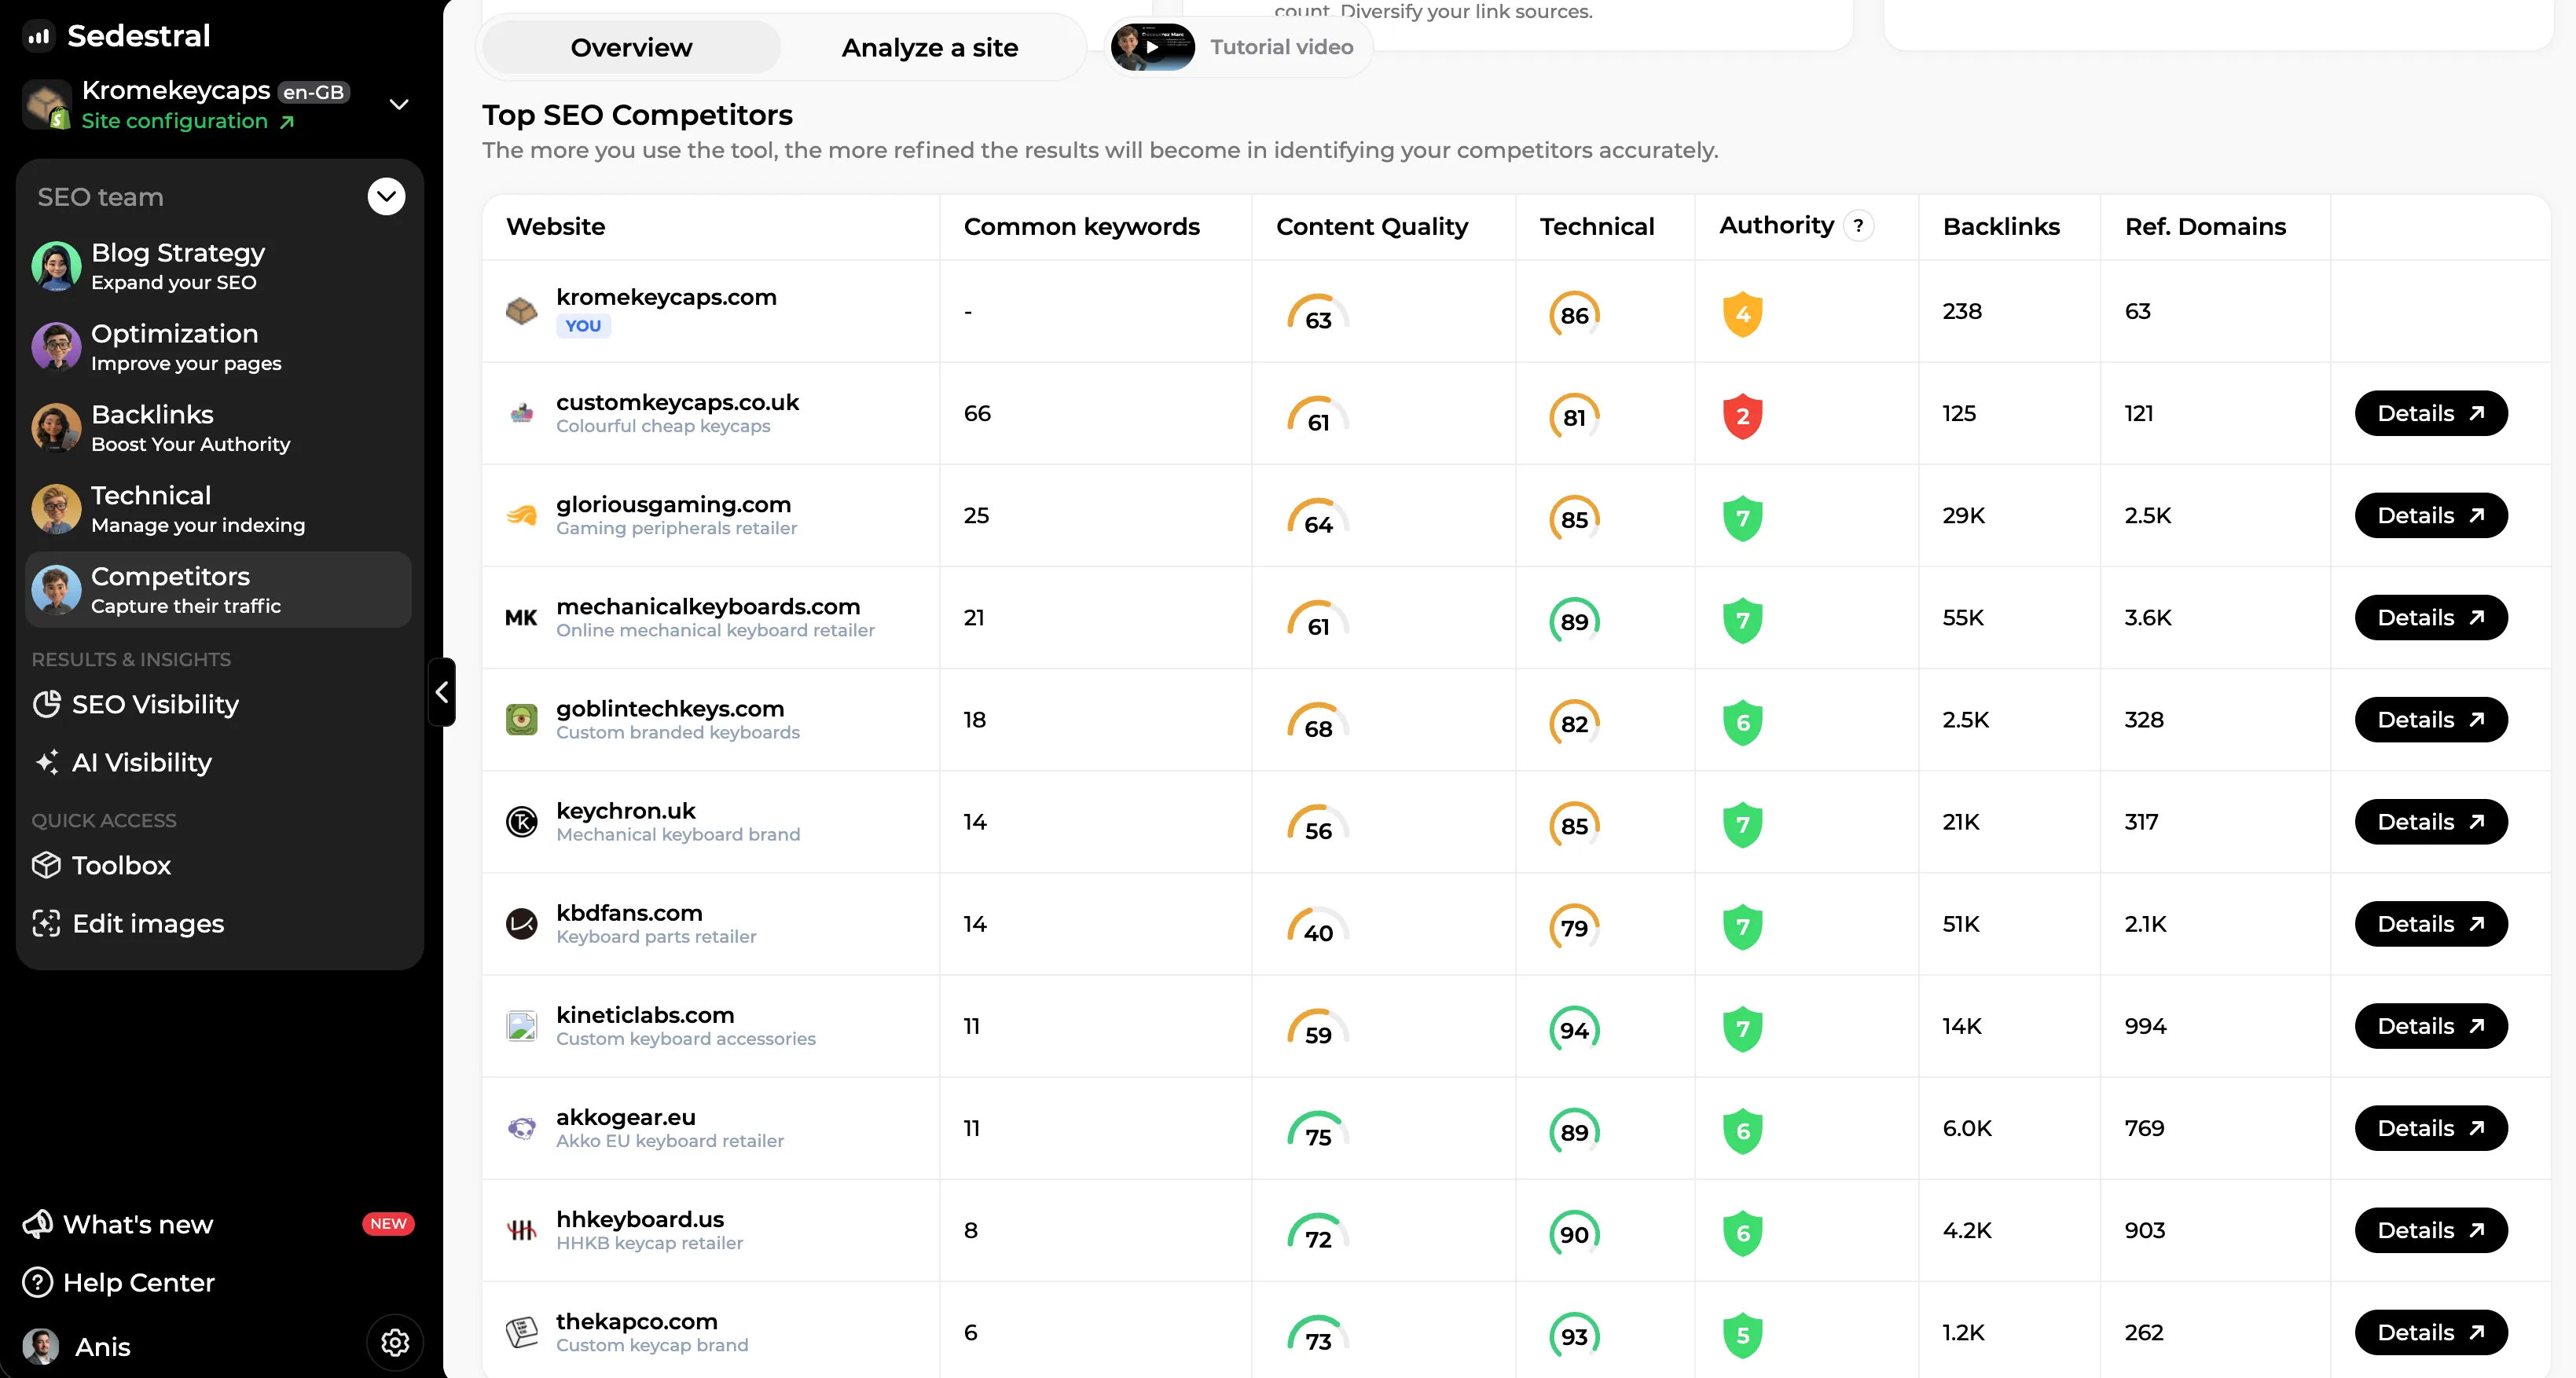The image size is (2576, 1378).
Task: Open Details for goblintechkeys.com
Action: pos(2431,720)
